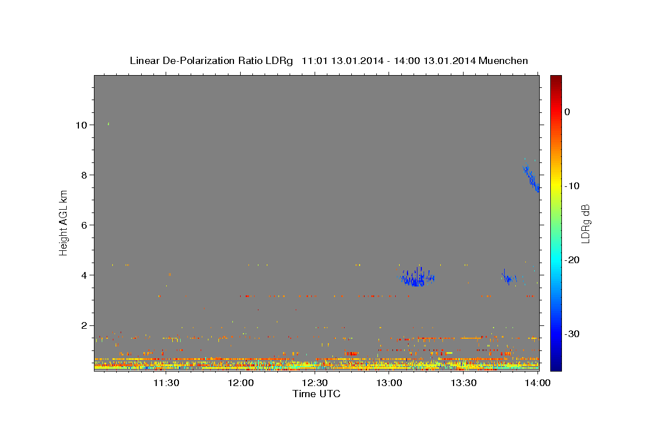Click the colorbar value -20
The image size is (667, 445).
point(573,260)
